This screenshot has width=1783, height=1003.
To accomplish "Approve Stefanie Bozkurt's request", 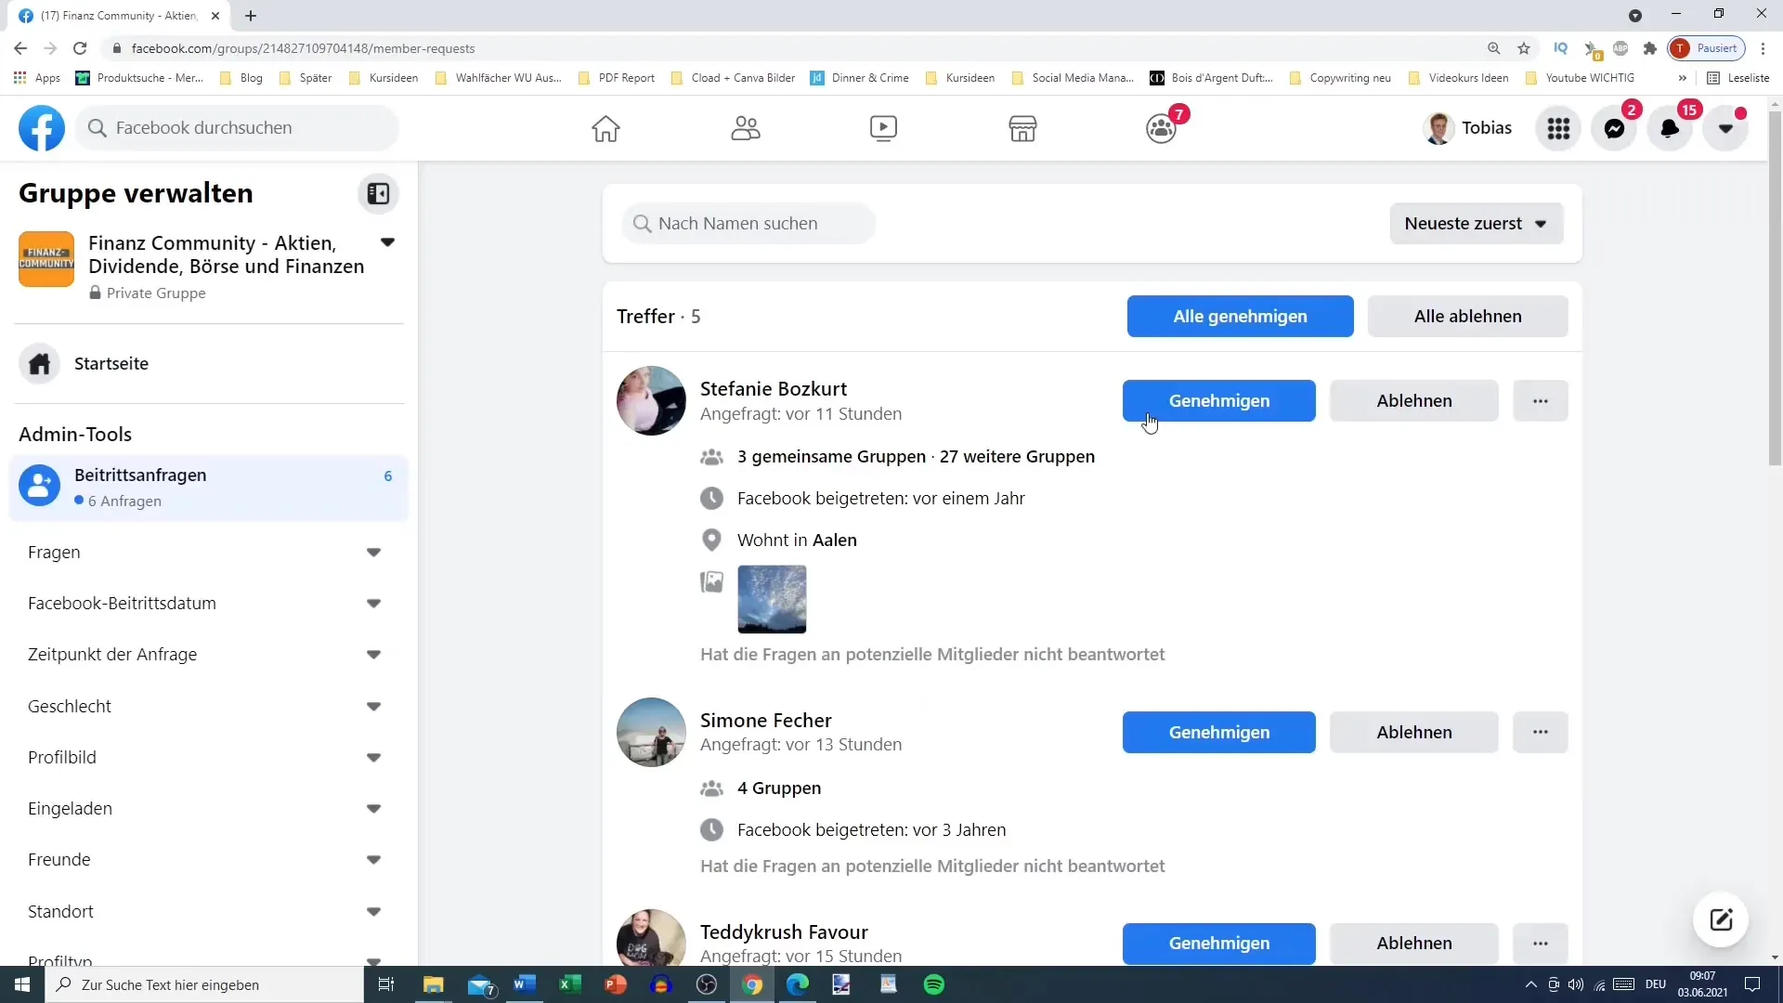I will 1218,401.
